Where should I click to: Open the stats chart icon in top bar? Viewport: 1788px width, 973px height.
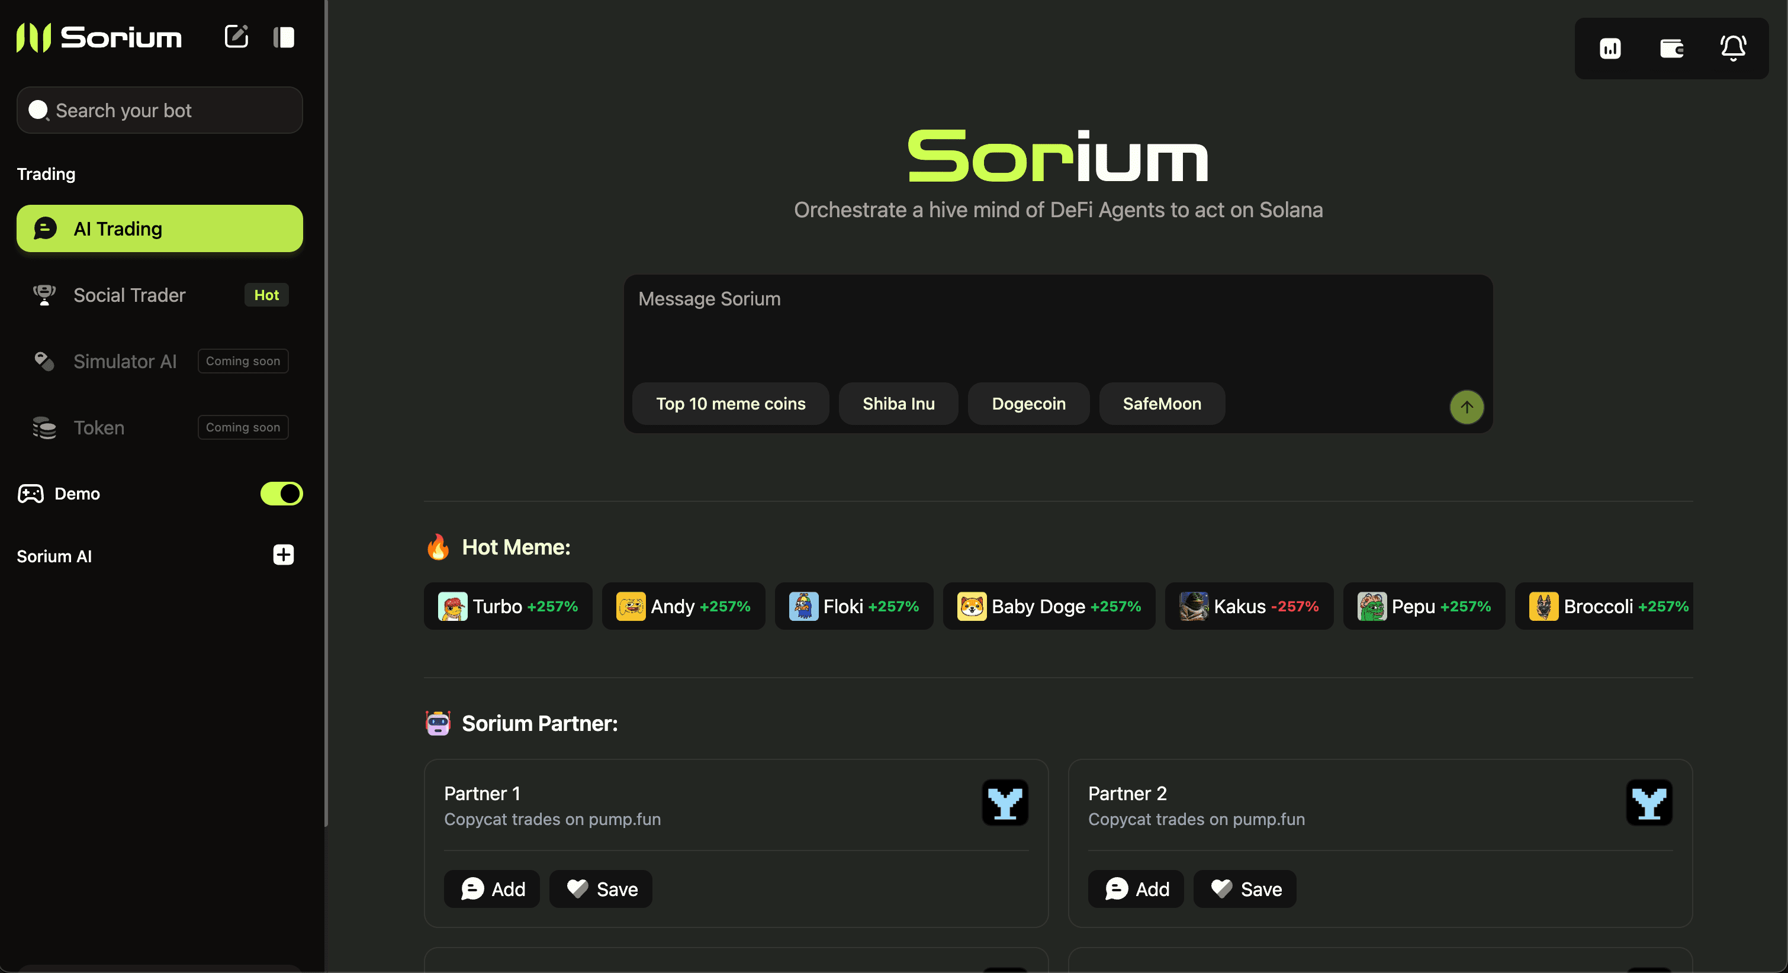click(1610, 49)
